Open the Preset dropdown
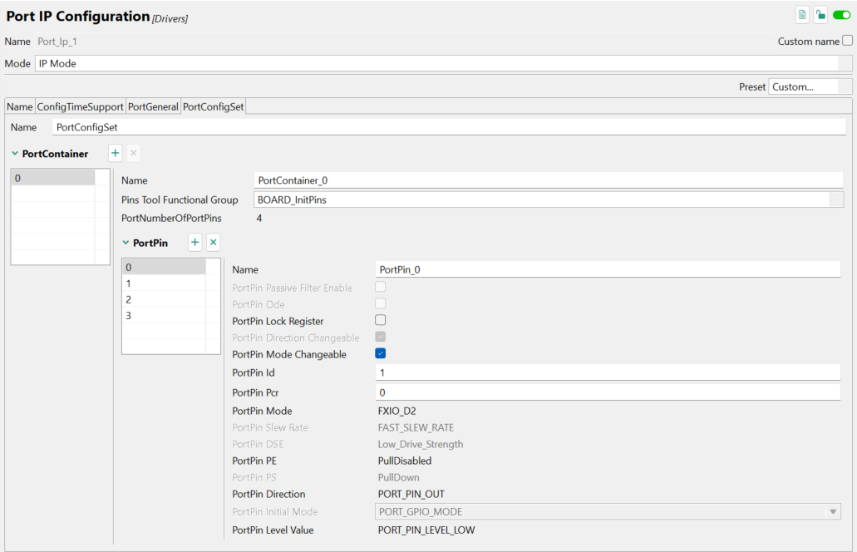Screen dimensions: 857x552 pyautogui.click(x=810, y=86)
